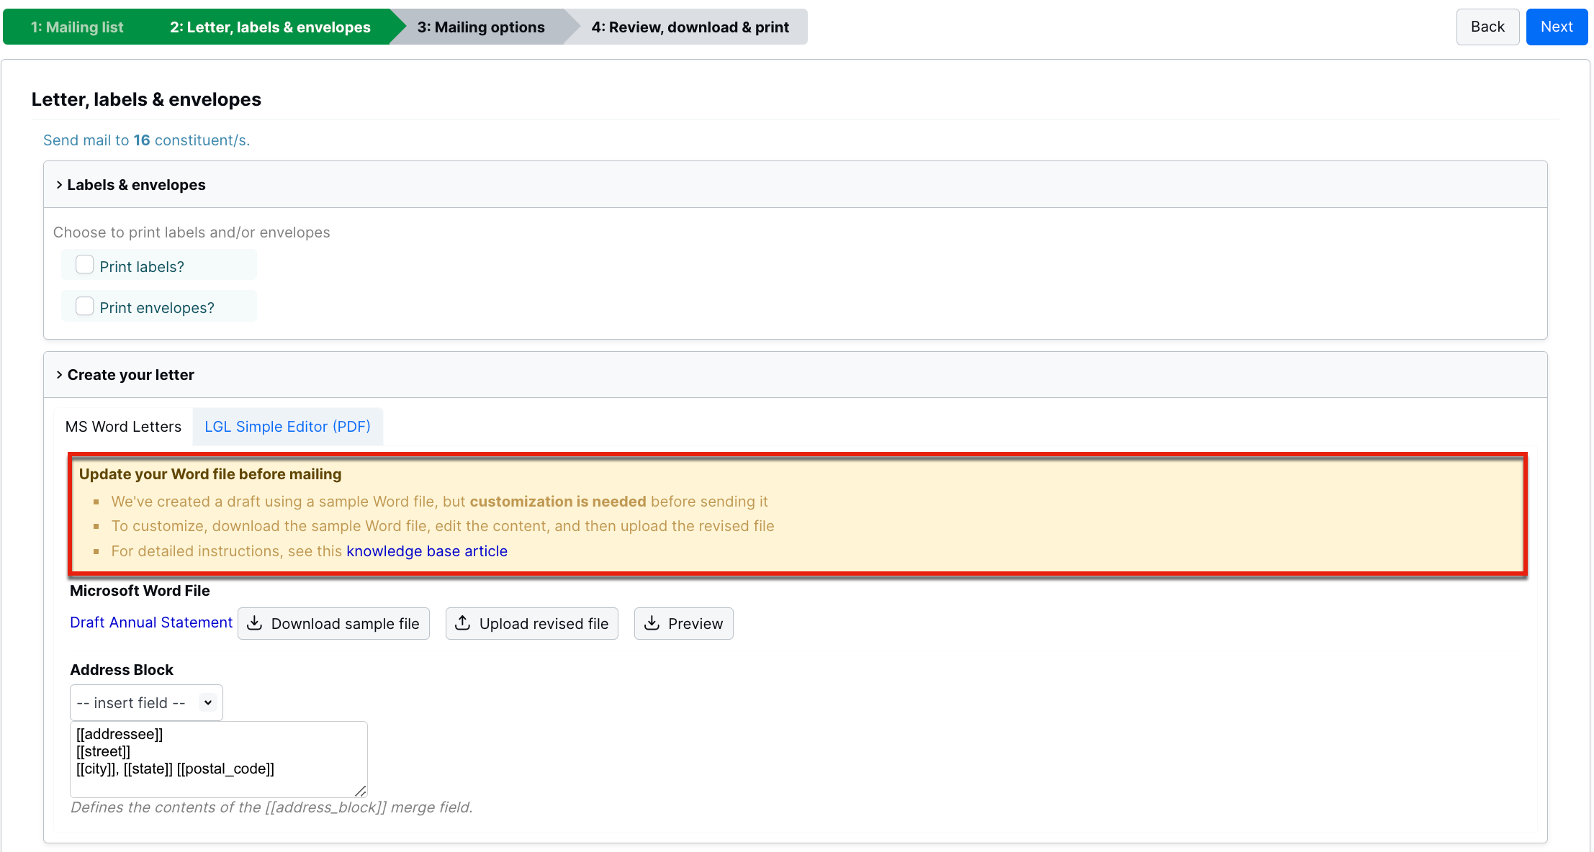Click the upload icon on Upload revised file
Image resolution: width=1594 pixels, height=852 pixels.
pos(463,623)
